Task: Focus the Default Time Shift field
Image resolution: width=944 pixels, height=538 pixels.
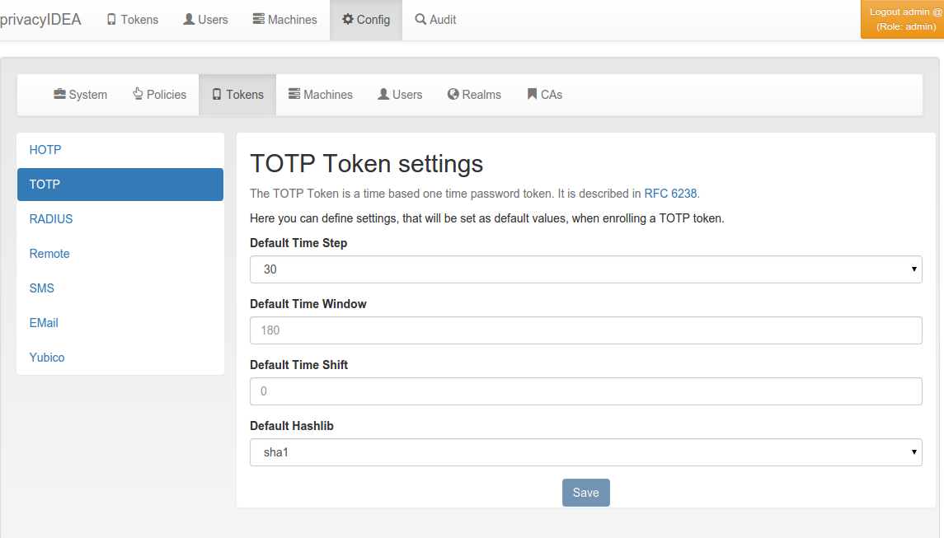Action: pyautogui.click(x=586, y=391)
